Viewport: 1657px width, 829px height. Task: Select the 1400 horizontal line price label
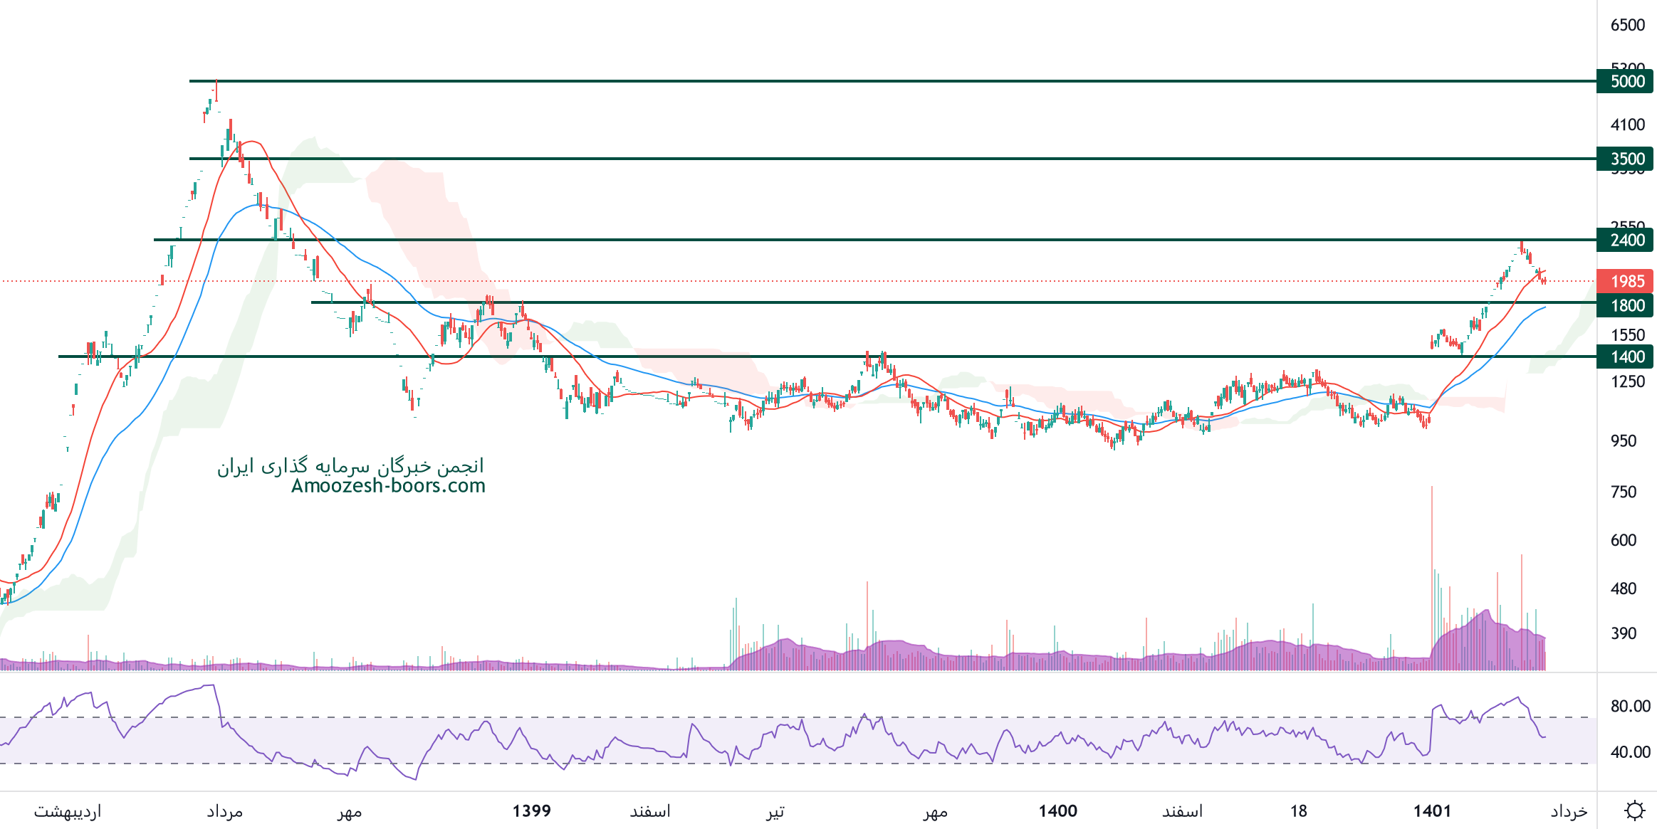click(x=1626, y=357)
